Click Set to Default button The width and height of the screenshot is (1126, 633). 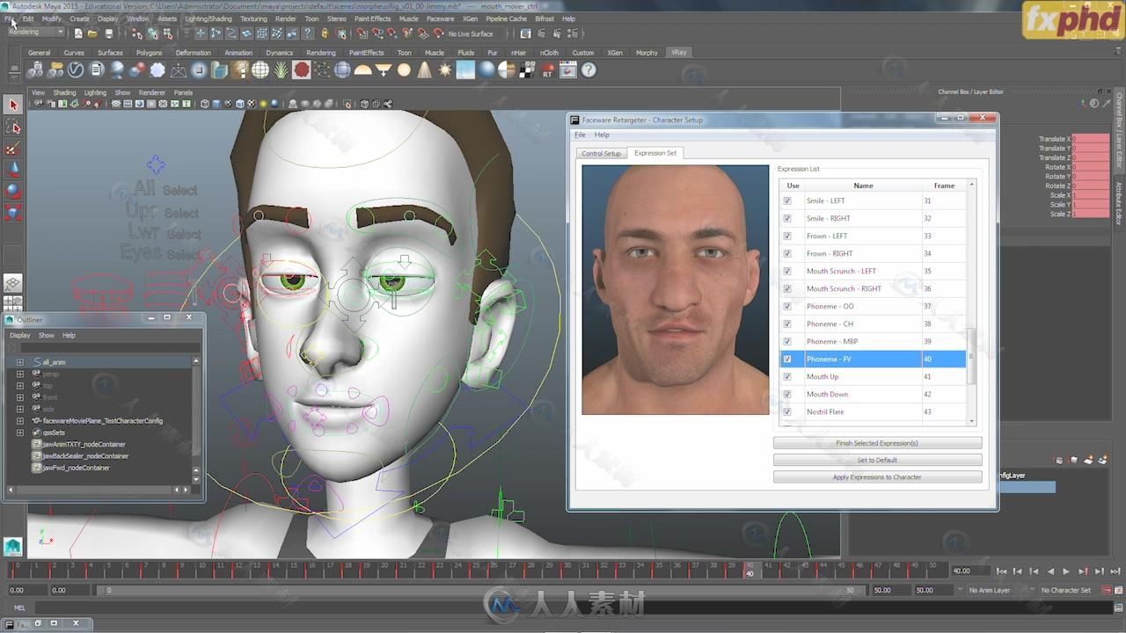pyautogui.click(x=877, y=460)
